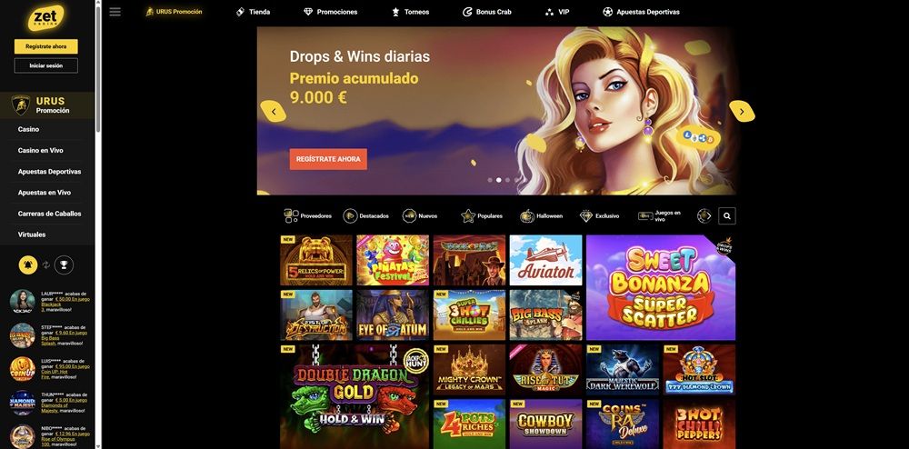The height and width of the screenshot is (449, 909).
Task: Select the second carousel dot indicator
Action: [498, 180]
